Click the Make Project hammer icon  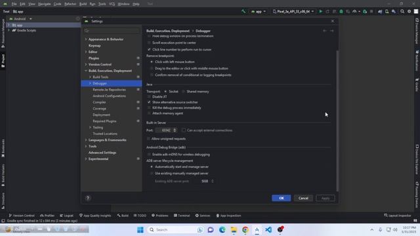pos(243,12)
